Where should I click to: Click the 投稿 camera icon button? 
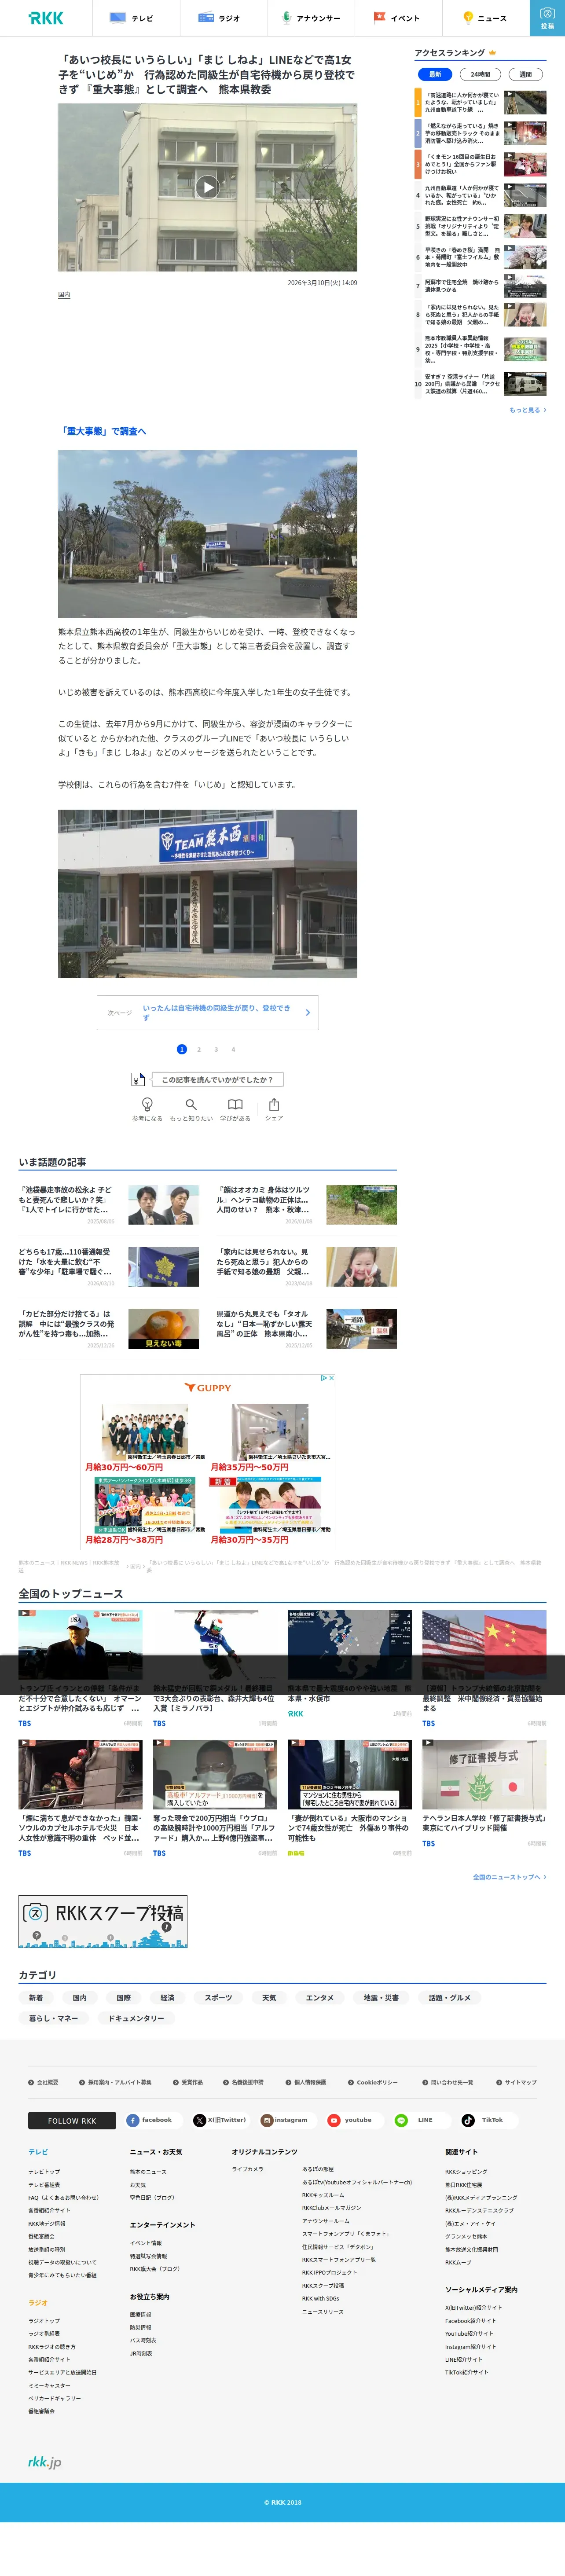pyautogui.click(x=547, y=18)
